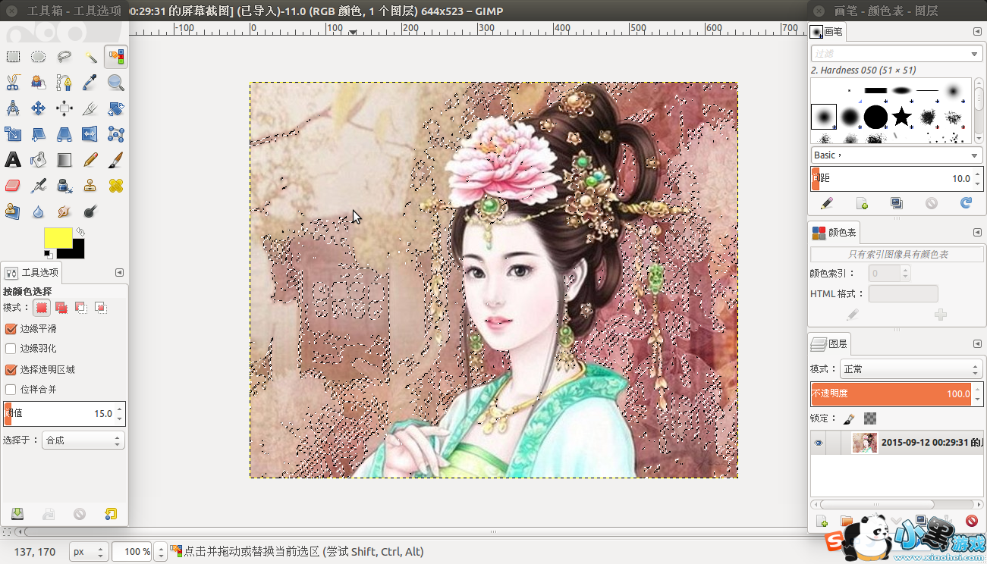The width and height of the screenshot is (987, 564).
Task: Select the Bucket Fill tool
Action: click(x=39, y=160)
